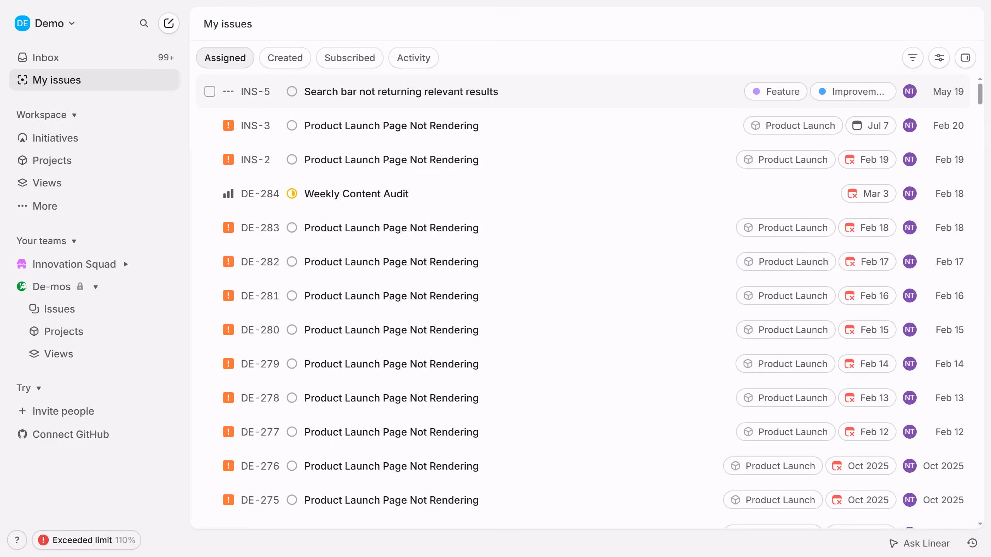Change status circle of DE-281
991x557 pixels.
[292, 296]
